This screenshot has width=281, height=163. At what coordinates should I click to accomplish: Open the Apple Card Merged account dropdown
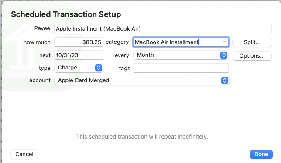click(141, 80)
